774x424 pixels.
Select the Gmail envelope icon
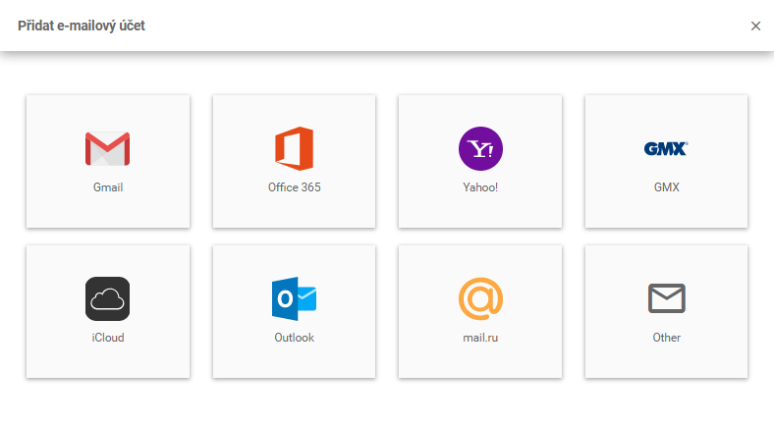pos(108,148)
